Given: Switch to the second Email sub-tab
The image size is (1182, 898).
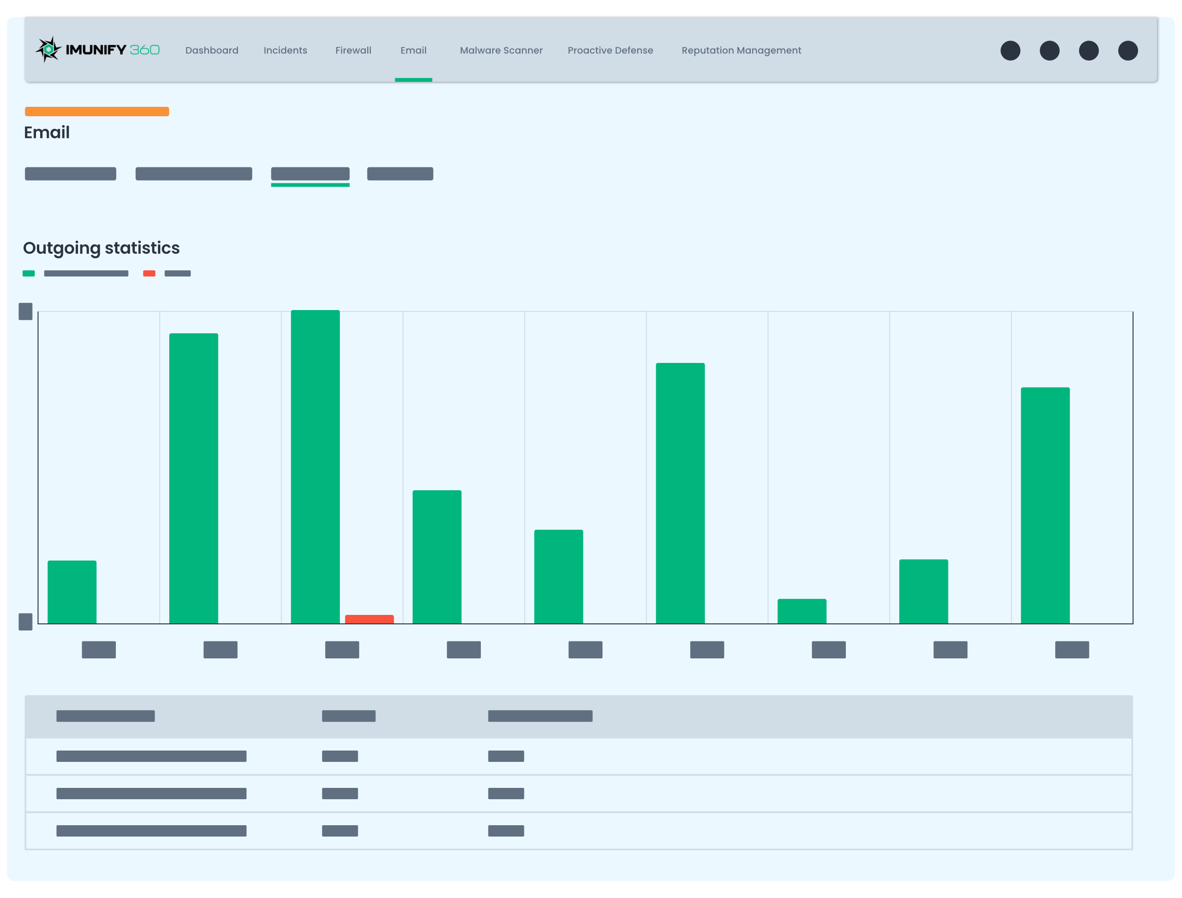Looking at the screenshot, I should tap(193, 174).
